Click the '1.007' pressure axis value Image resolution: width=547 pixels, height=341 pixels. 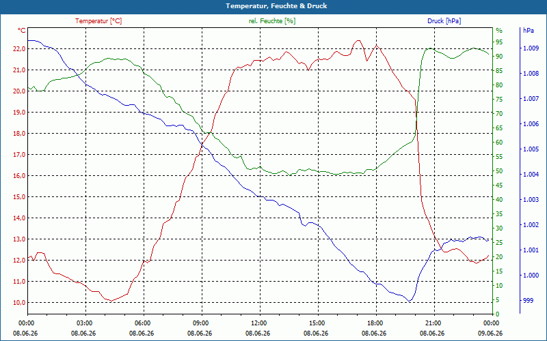531,99
